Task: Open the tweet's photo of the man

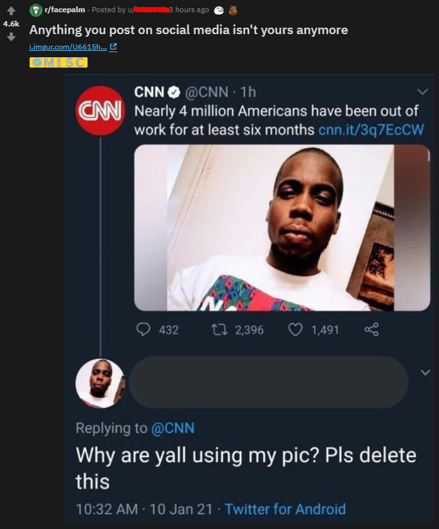Action: [x=281, y=227]
